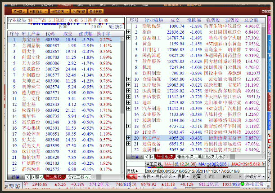Click the 系统预警 orange toolbar button
The image size is (275, 193).
coord(79,11)
